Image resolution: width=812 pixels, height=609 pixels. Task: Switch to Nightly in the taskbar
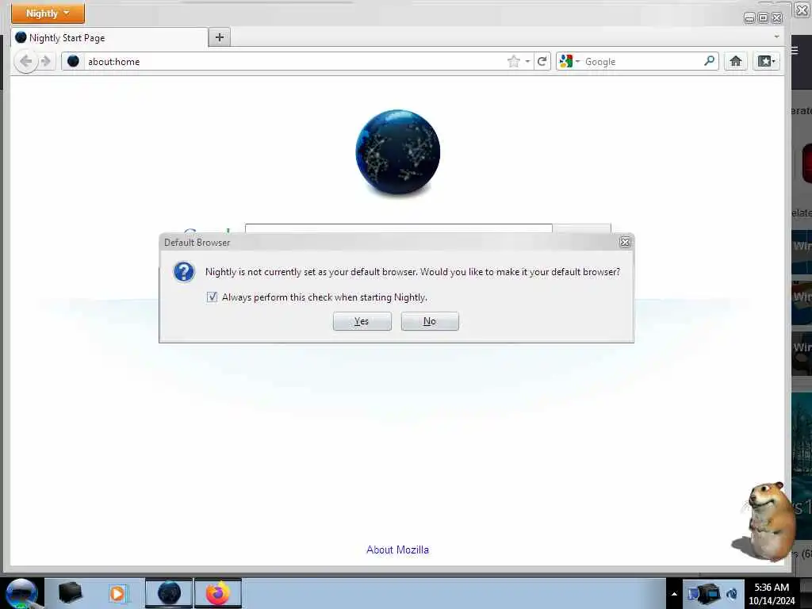(169, 593)
